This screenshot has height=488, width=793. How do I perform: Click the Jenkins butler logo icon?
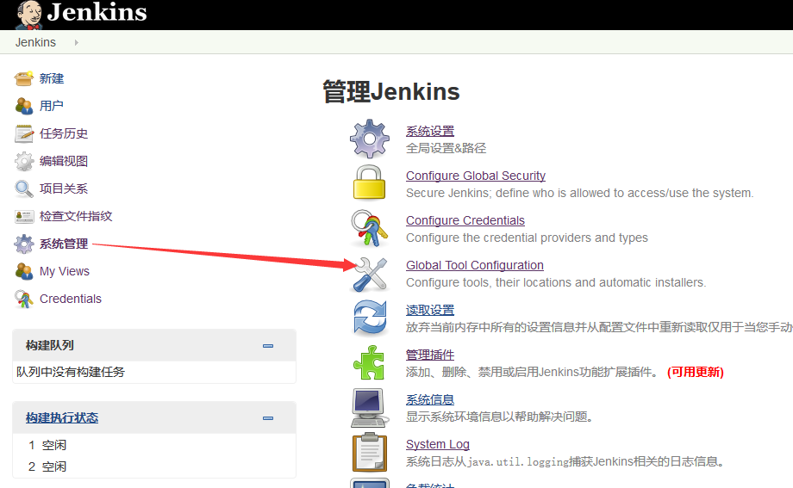(x=28, y=15)
